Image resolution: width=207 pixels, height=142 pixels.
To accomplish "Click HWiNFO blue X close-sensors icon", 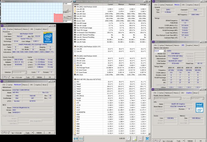I will pyautogui.click(x=147, y=139).
